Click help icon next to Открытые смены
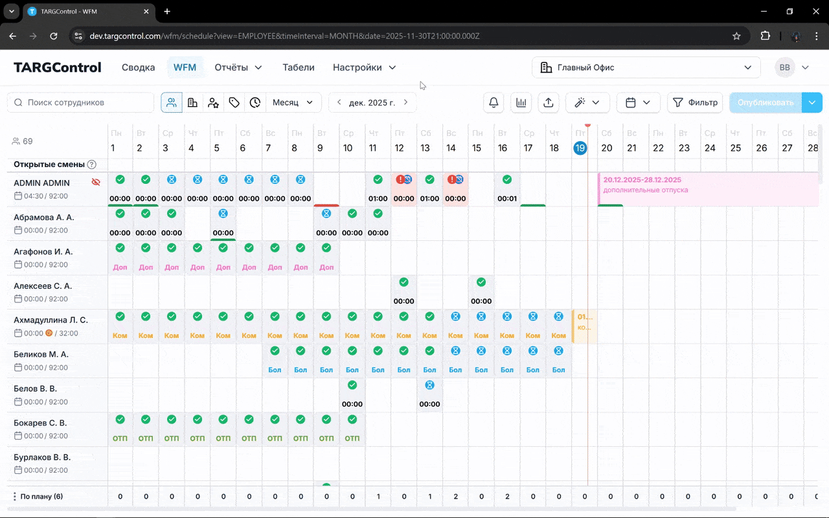The height and width of the screenshot is (518, 829). 92,164
